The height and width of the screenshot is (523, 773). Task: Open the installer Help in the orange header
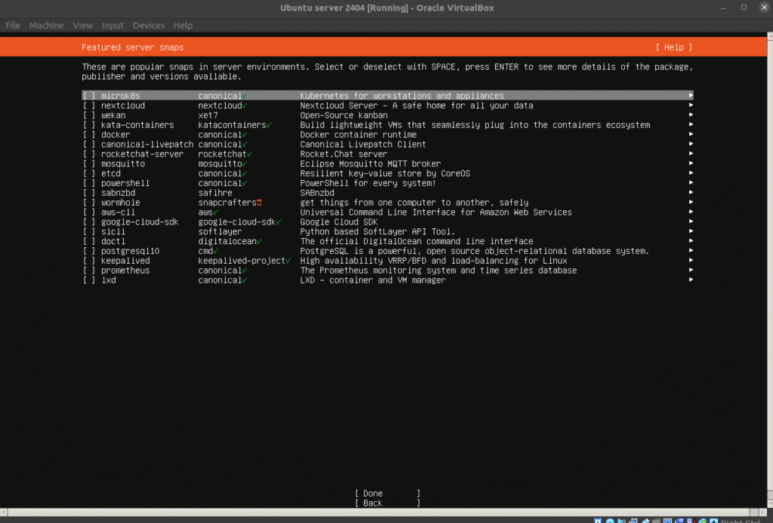coord(673,47)
